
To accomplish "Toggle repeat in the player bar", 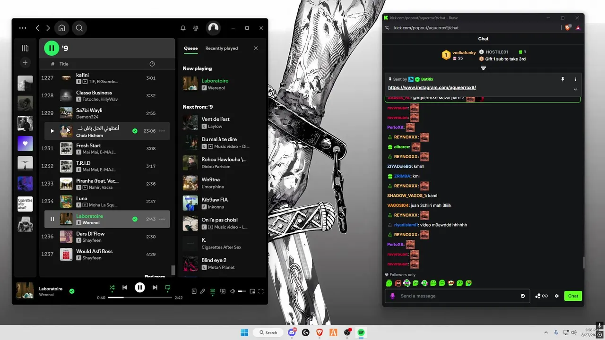I will [167, 288].
